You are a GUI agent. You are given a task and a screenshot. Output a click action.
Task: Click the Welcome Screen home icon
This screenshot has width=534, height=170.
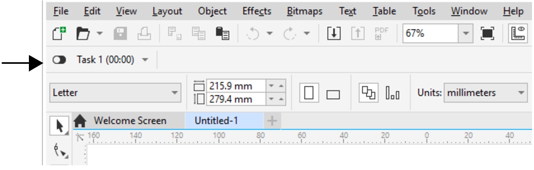click(81, 120)
